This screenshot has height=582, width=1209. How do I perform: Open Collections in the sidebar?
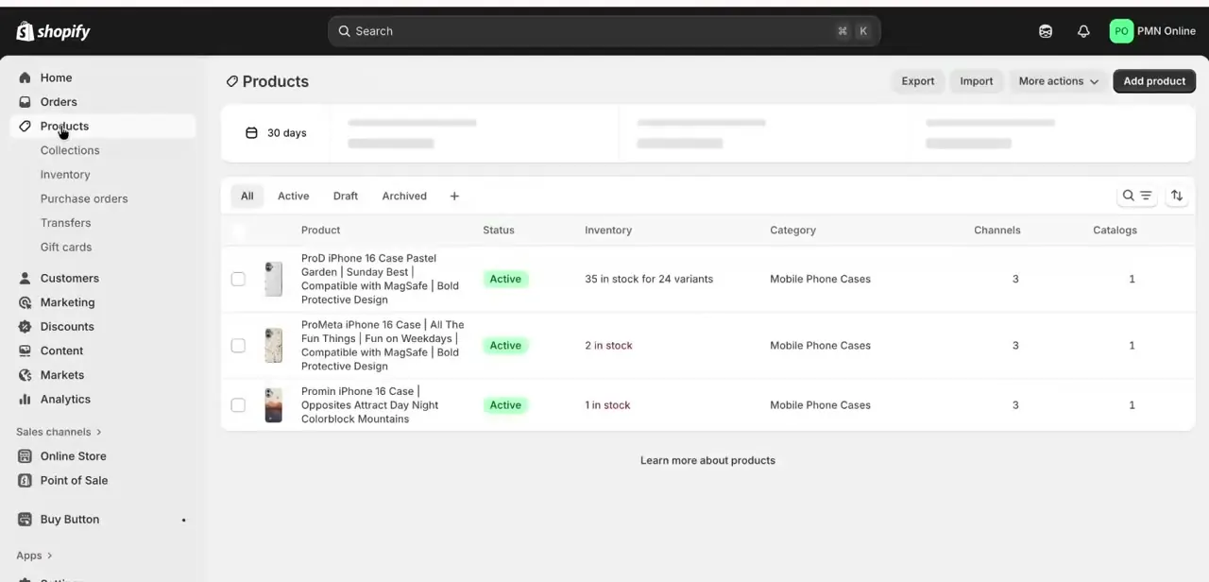click(70, 150)
